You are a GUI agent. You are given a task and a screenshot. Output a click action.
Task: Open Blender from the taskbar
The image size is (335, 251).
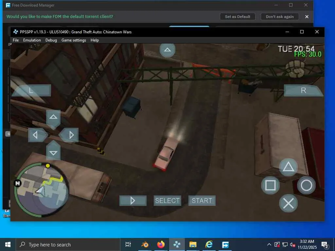(145, 244)
